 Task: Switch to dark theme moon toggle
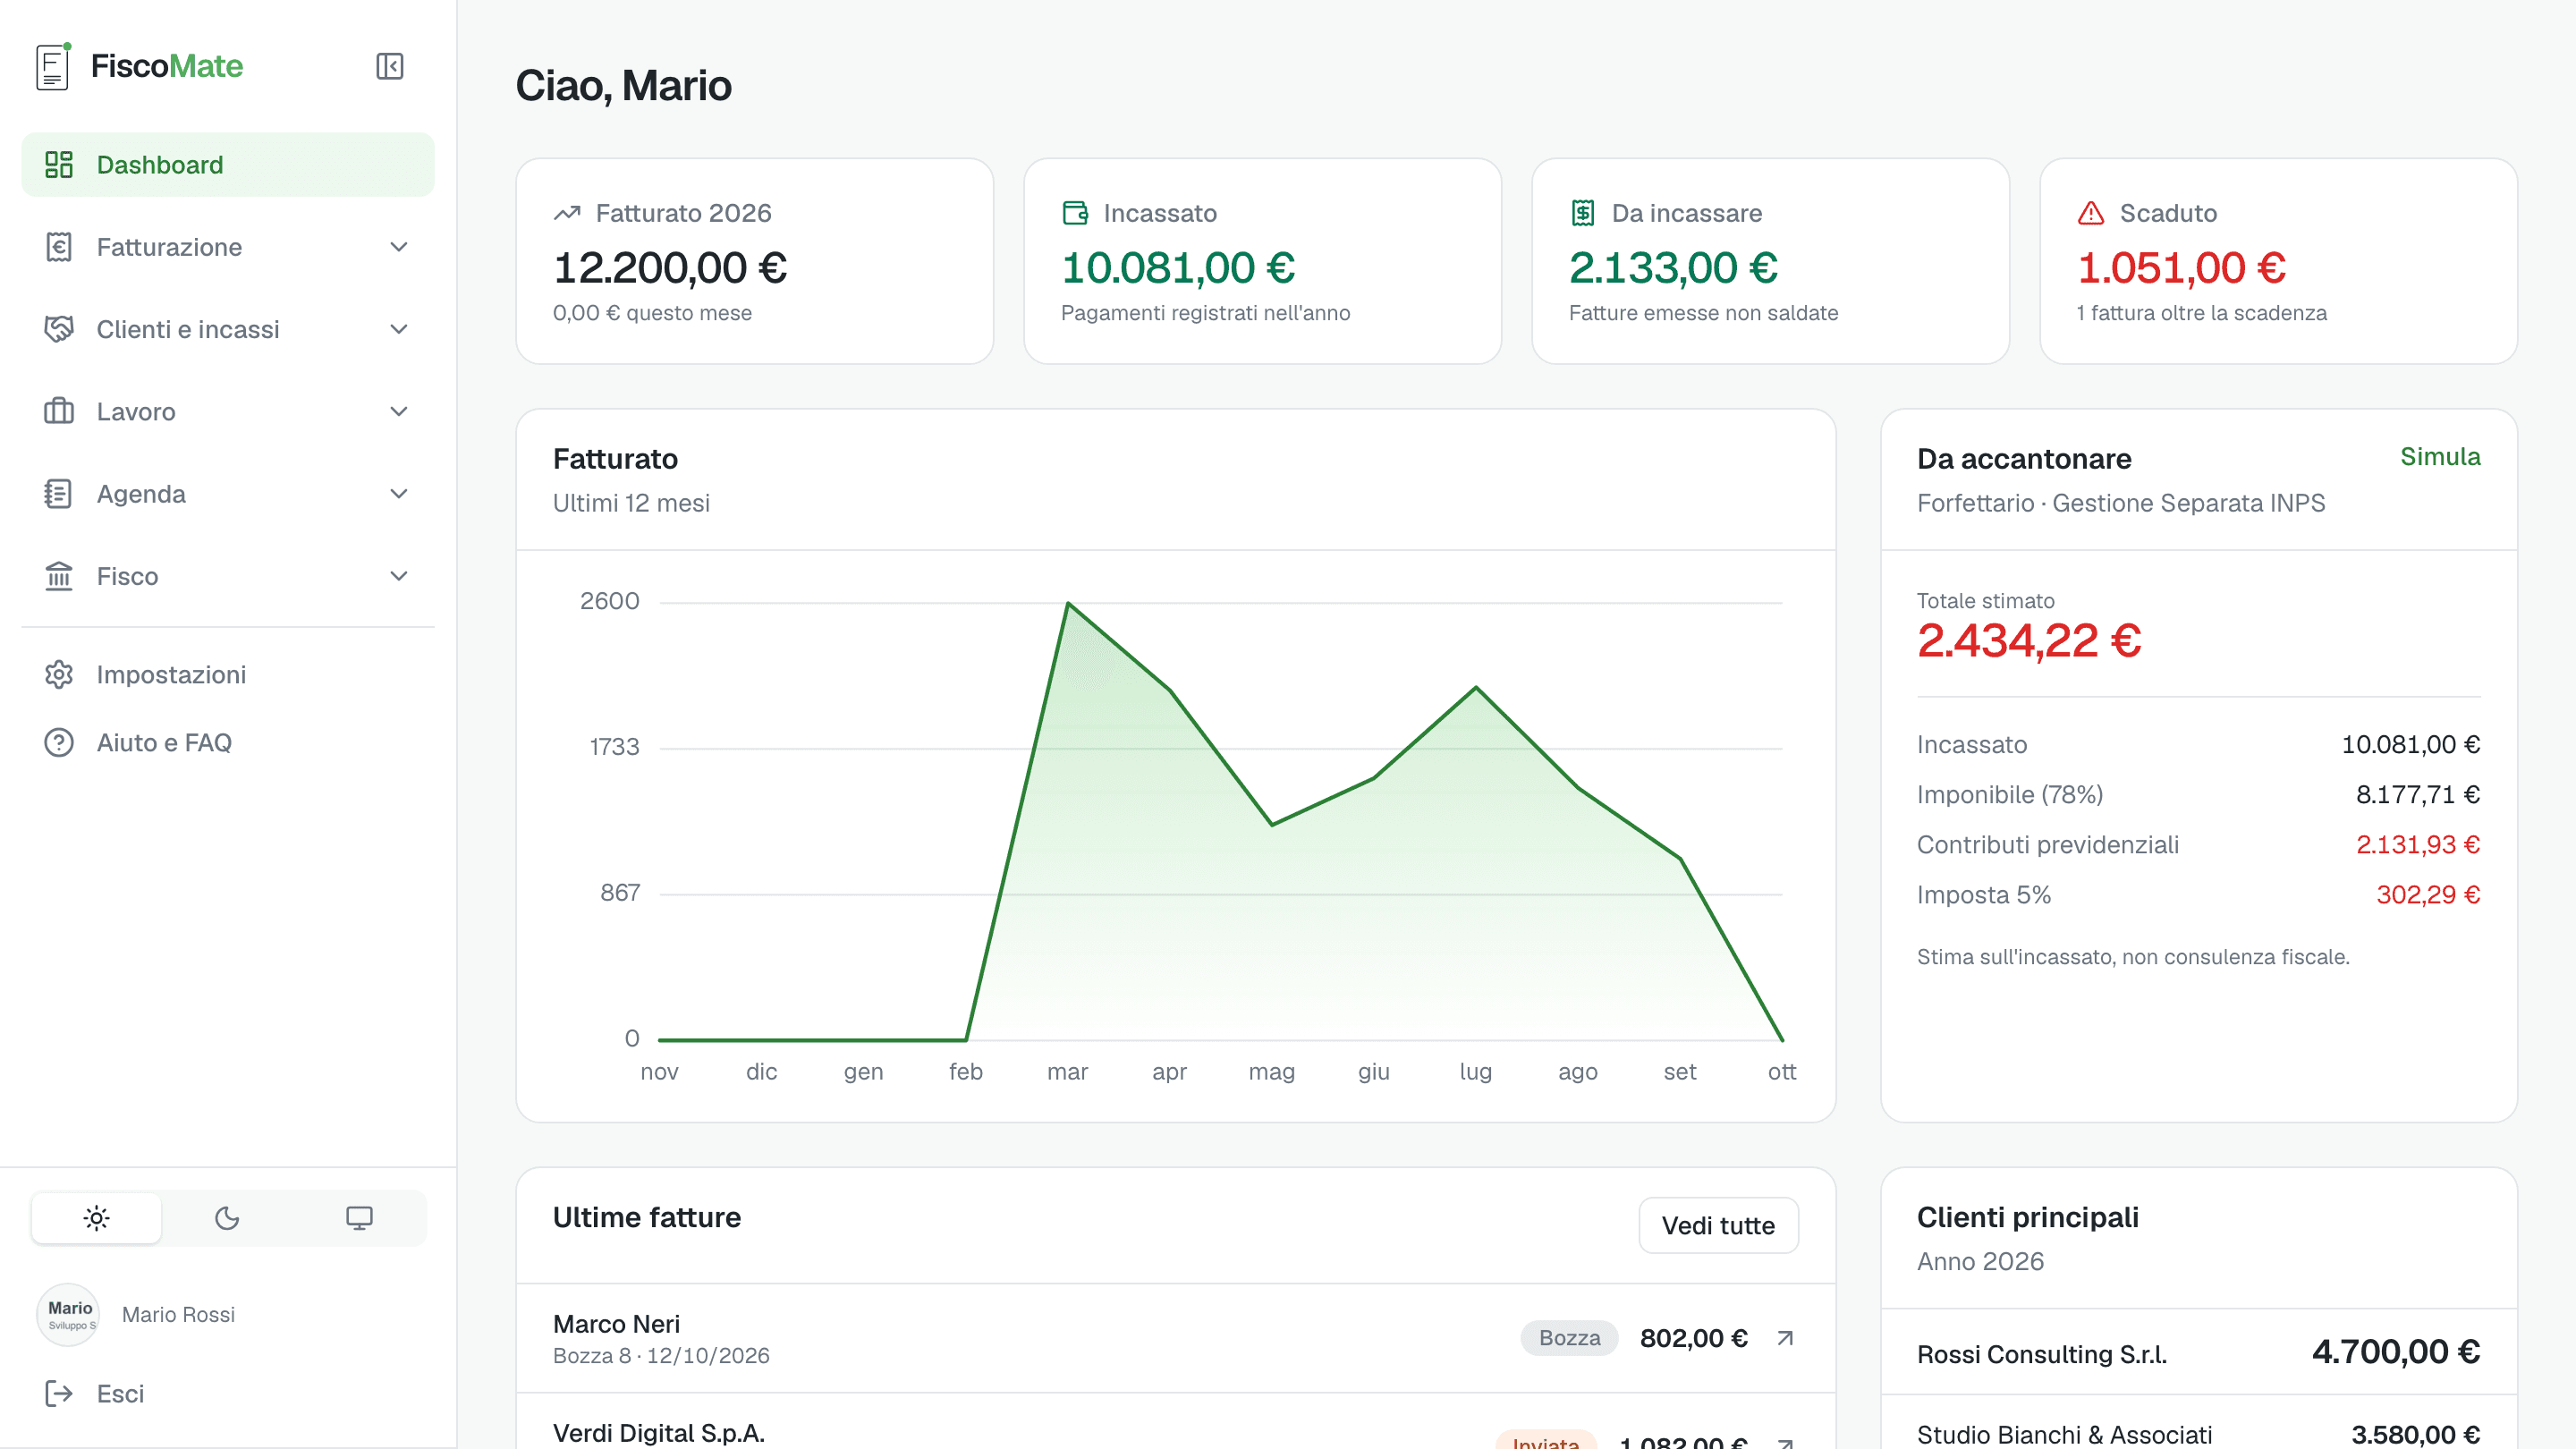227,1218
